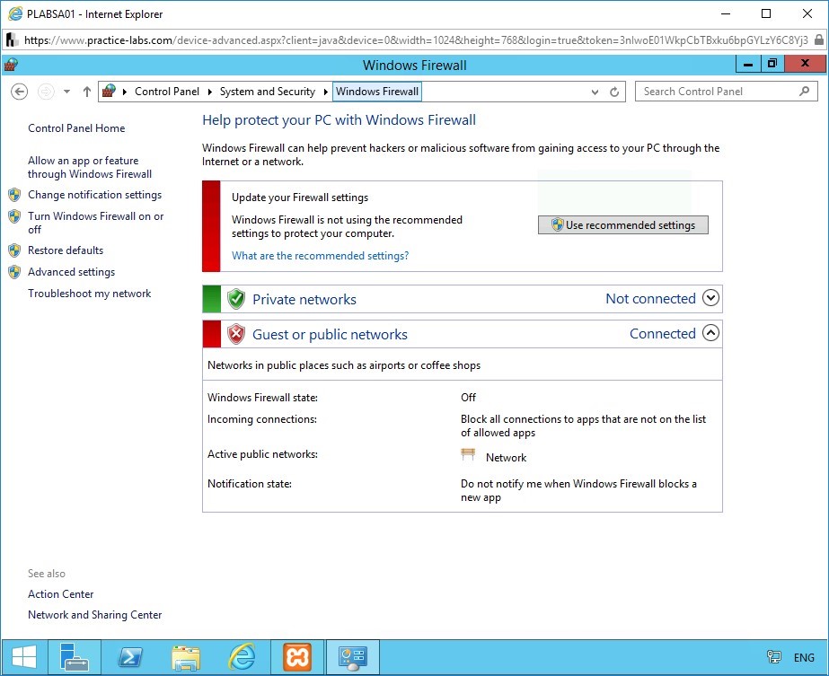Click shield icon beside Restore defaults
829x676 pixels.
click(x=14, y=250)
